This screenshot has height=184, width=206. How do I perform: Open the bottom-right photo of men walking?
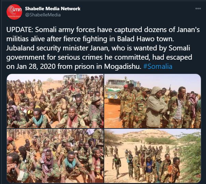[152, 156]
